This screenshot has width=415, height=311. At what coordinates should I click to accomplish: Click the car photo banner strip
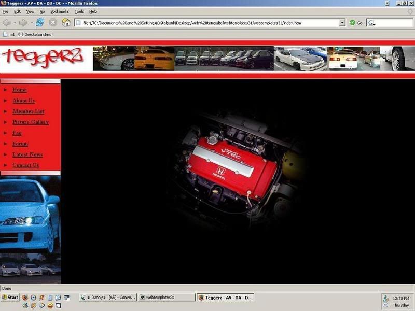point(254,59)
